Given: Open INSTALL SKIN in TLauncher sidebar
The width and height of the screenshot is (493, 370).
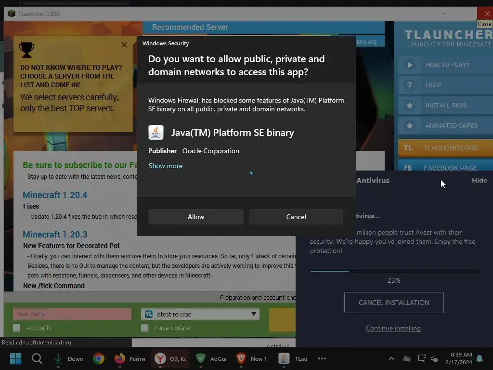Looking at the screenshot, I should 445,105.
